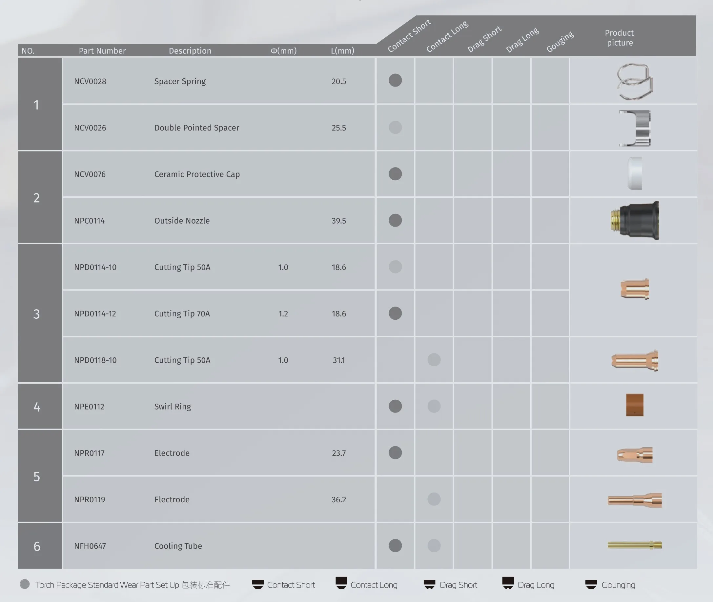The image size is (713, 602).
Task: Click the Cooling Tube product image
Action: tap(635, 545)
